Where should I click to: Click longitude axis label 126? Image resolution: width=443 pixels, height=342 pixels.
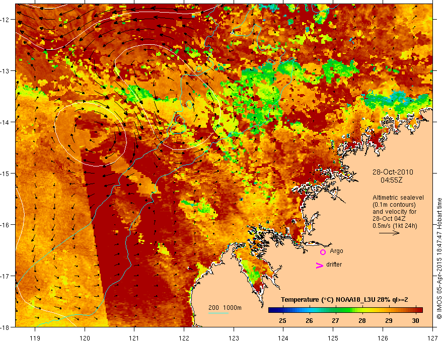(x=383, y=338)
